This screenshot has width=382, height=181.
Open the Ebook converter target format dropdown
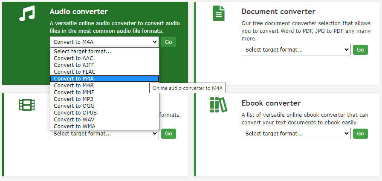296,134
